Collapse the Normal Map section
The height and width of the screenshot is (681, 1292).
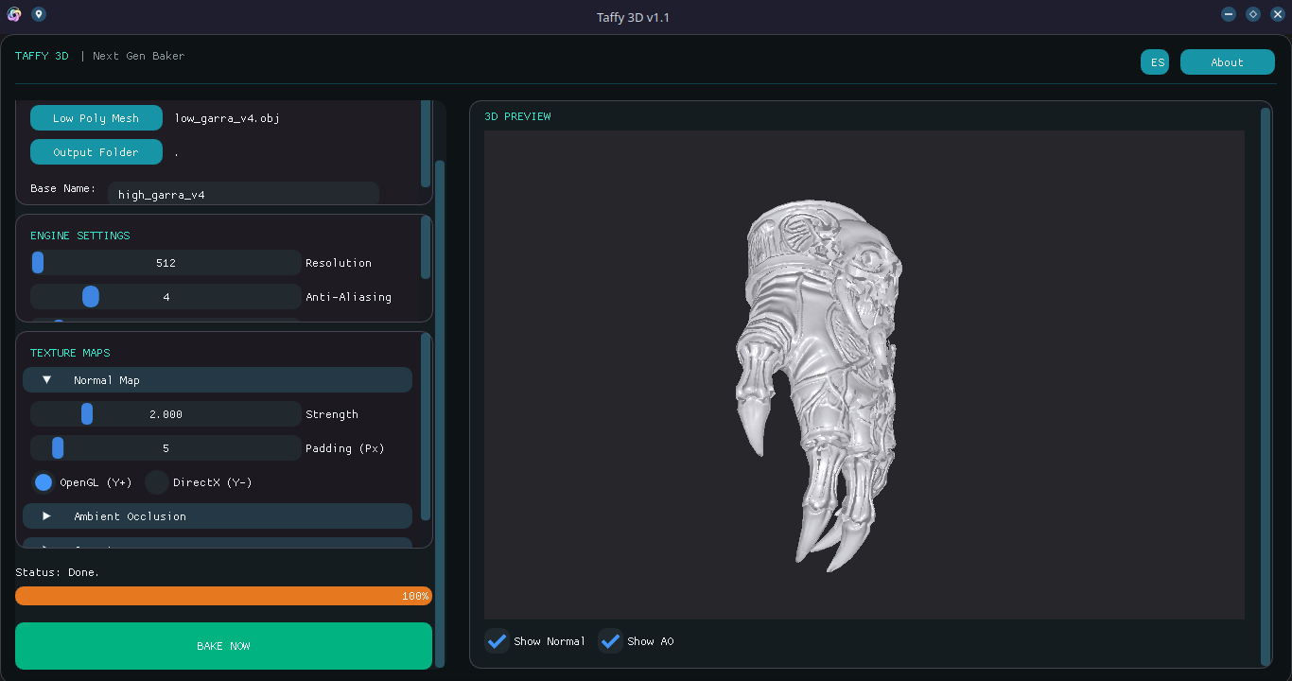(x=218, y=380)
